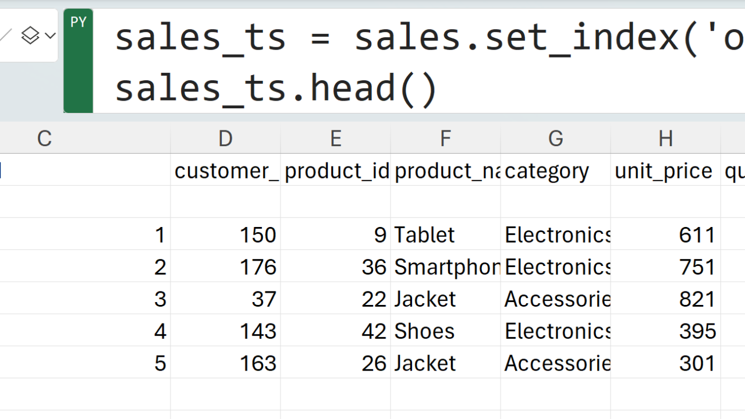The image size is (745, 419).
Task: Select the Smartphone product cell
Action: tap(445, 267)
